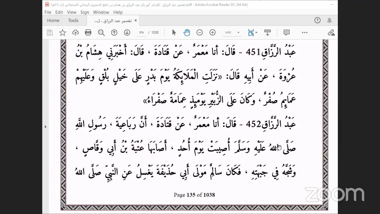Add a comment with the speech bubble
380x214 pixels.
tap(286, 33)
